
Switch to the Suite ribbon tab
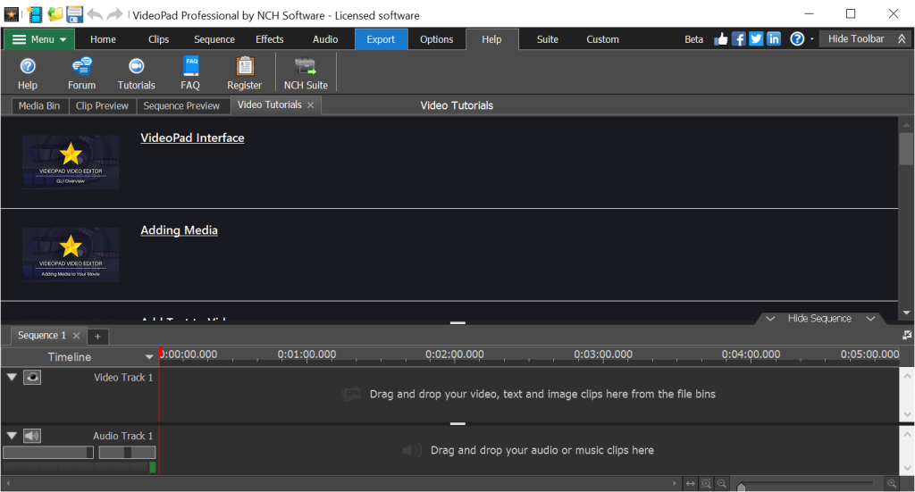548,39
